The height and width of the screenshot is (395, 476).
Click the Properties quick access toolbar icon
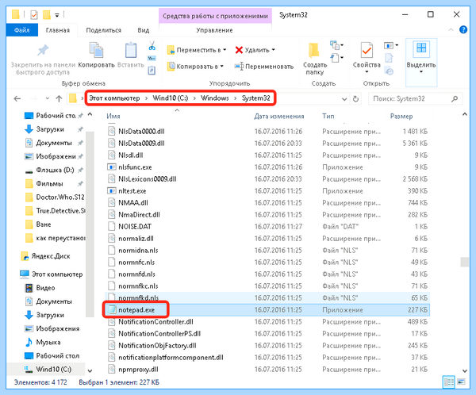34,14
